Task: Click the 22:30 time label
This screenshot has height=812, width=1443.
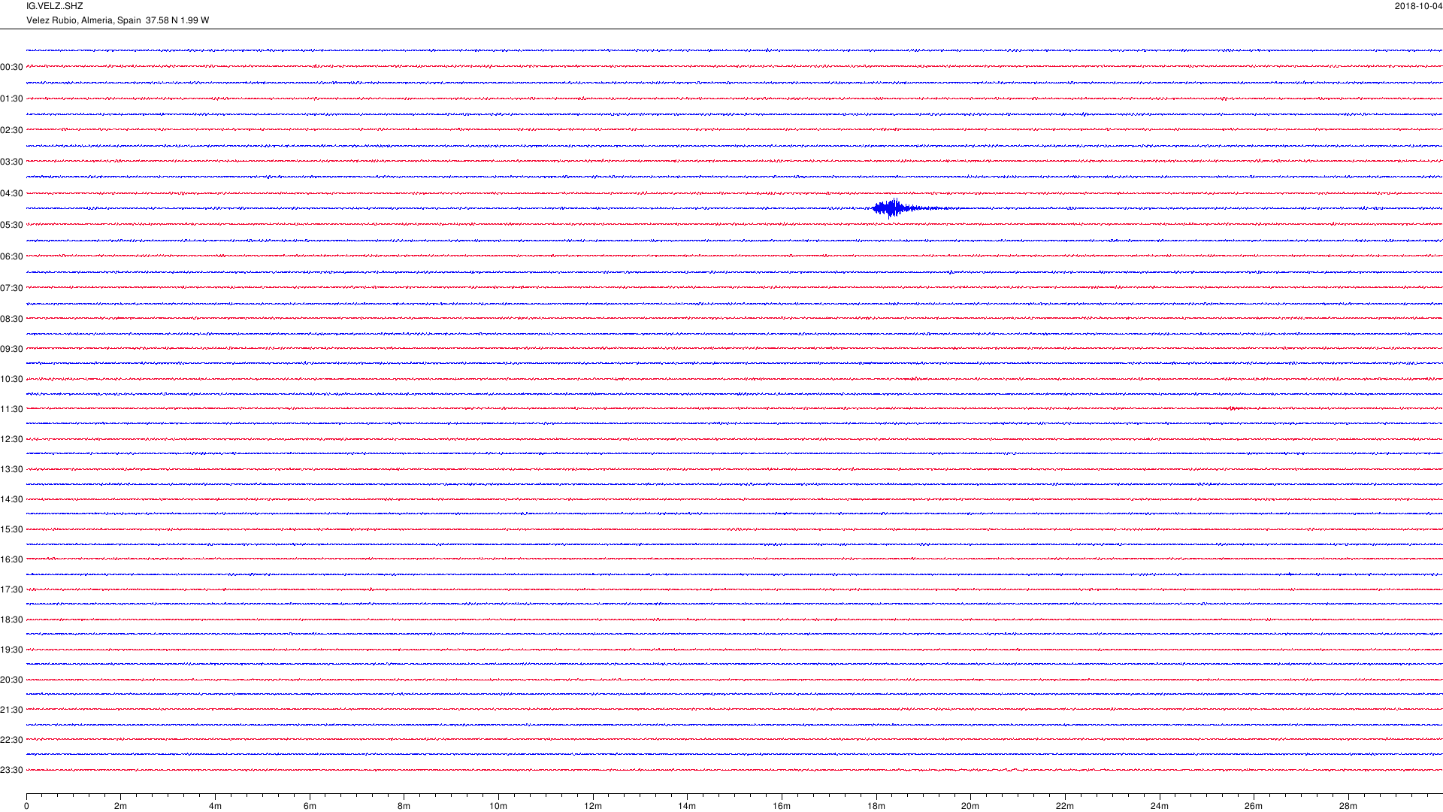Action: [11, 741]
